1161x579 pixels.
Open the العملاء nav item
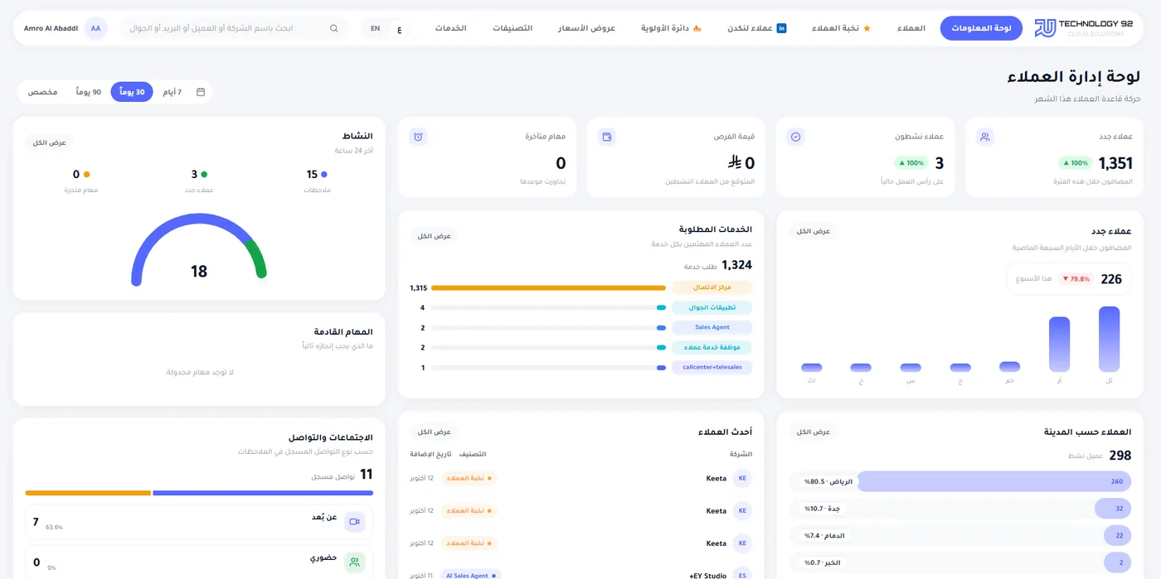tap(911, 28)
